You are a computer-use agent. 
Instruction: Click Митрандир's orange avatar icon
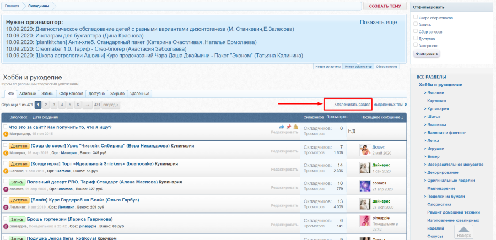click(6, 134)
